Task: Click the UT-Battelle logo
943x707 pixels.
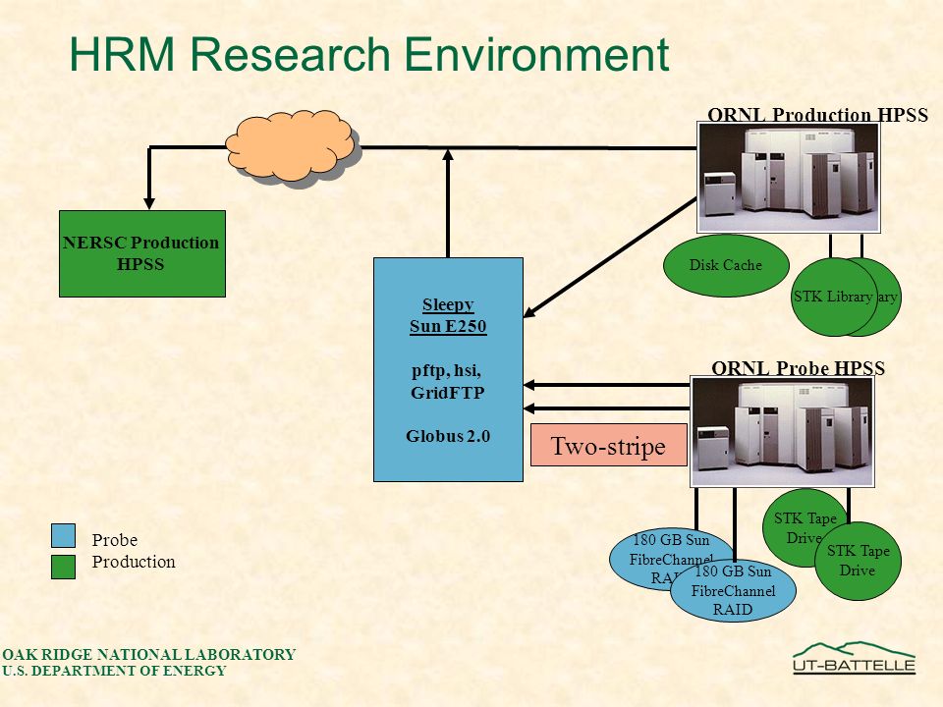Action: 854,658
